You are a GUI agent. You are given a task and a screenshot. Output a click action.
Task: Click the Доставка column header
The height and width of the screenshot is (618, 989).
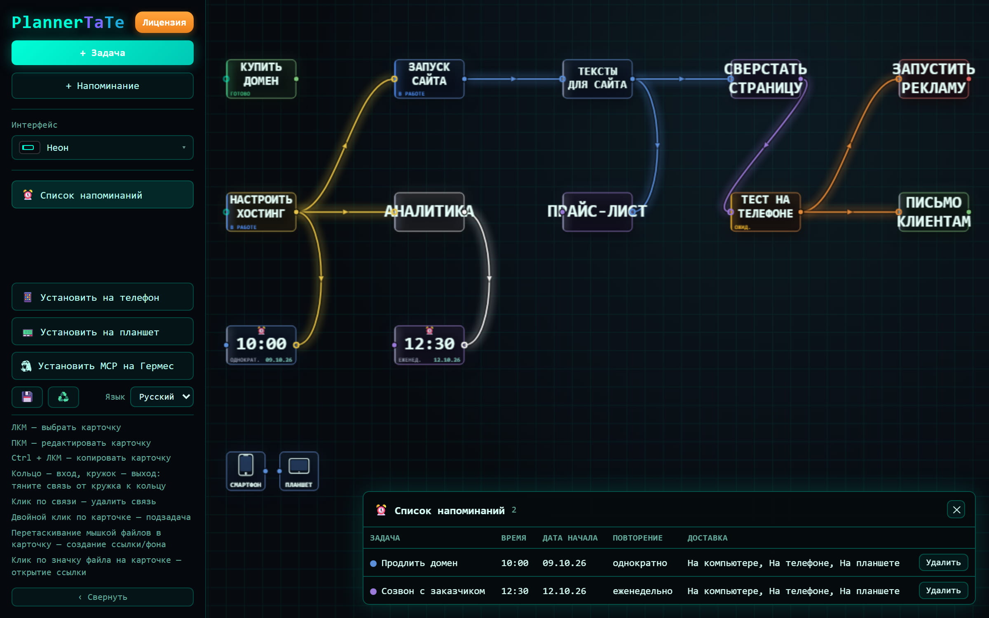tap(707, 538)
